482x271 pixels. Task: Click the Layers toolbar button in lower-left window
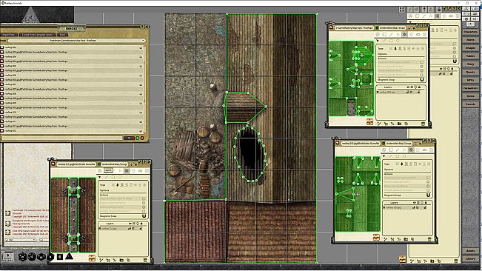[x=107, y=170]
